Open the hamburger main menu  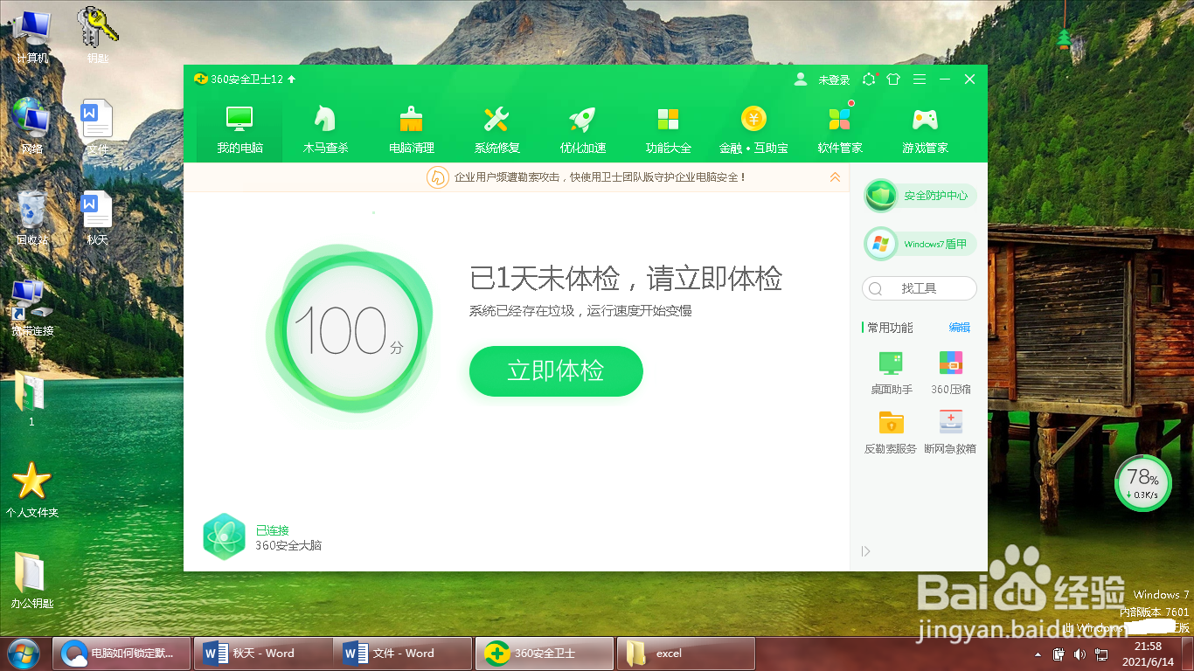coord(920,79)
